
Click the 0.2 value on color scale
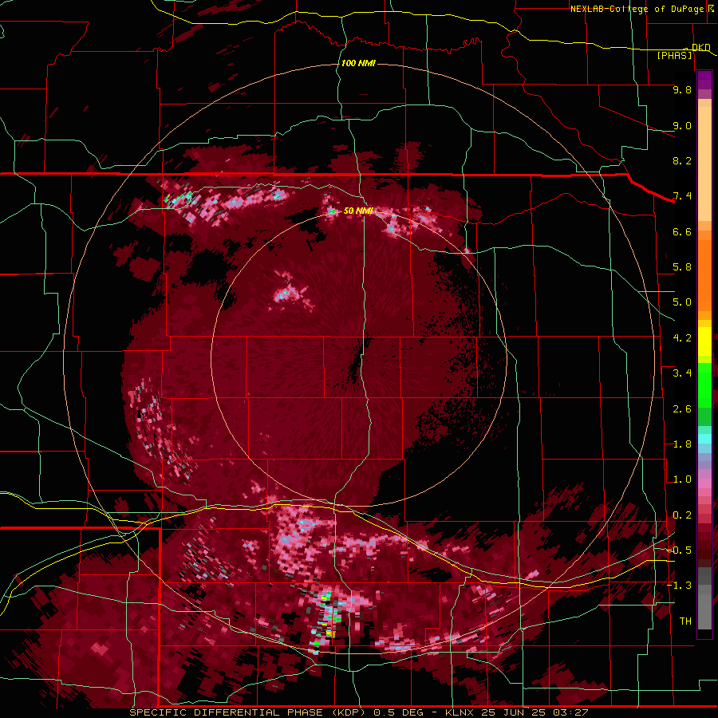click(682, 515)
